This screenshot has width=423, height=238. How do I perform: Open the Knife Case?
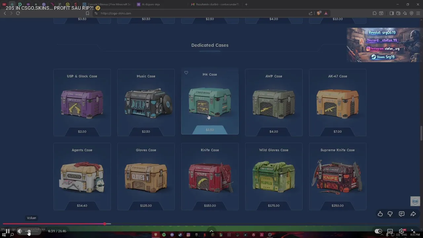(x=210, y=177)
